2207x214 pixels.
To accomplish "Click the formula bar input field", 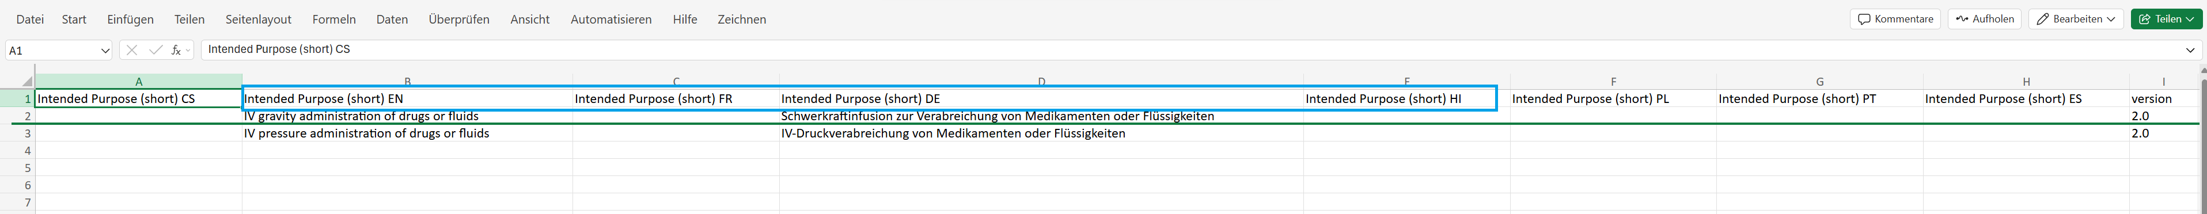I will click(1191, 49).
